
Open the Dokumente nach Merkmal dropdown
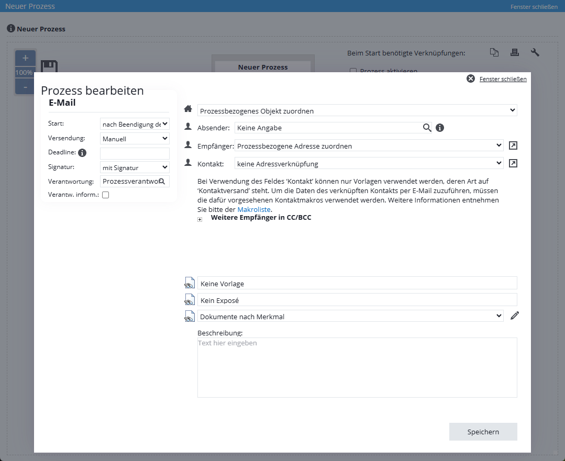[x=350, y=316]
